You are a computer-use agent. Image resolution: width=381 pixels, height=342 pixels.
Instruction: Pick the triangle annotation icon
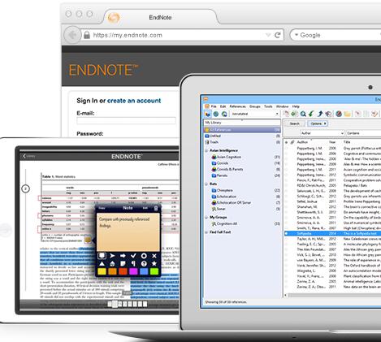pos(102,263)
